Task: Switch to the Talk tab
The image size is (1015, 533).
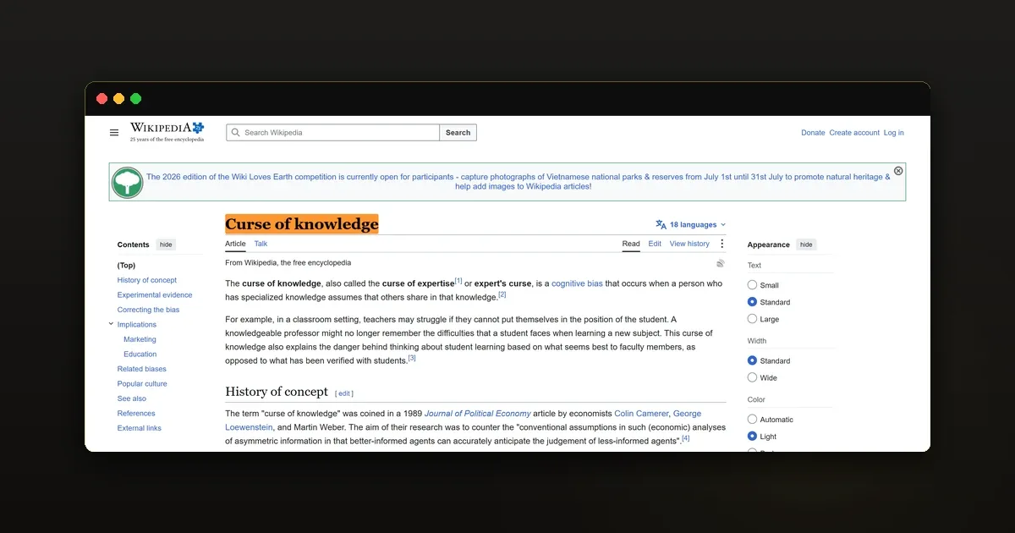Action: click(261, 244)
